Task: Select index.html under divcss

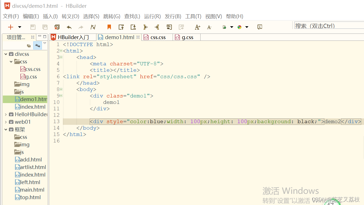Action: tap(30, 107)
